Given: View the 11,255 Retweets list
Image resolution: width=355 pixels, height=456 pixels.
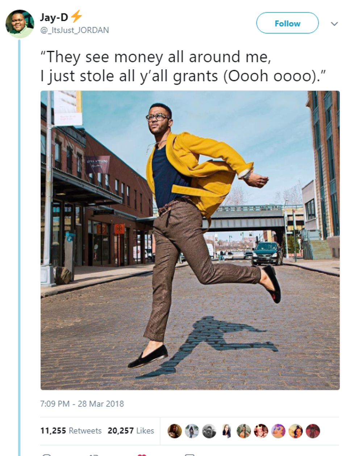Looking at the screenshot, I should pos(71,431).
